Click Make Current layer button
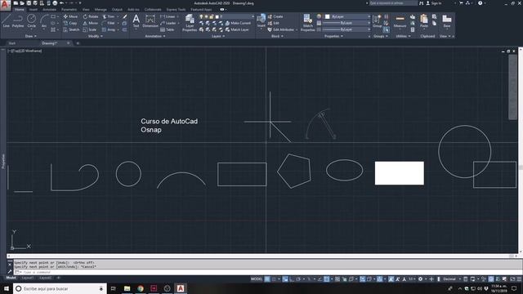The width and height of the screenshot is (523, 294). [238, 23]
